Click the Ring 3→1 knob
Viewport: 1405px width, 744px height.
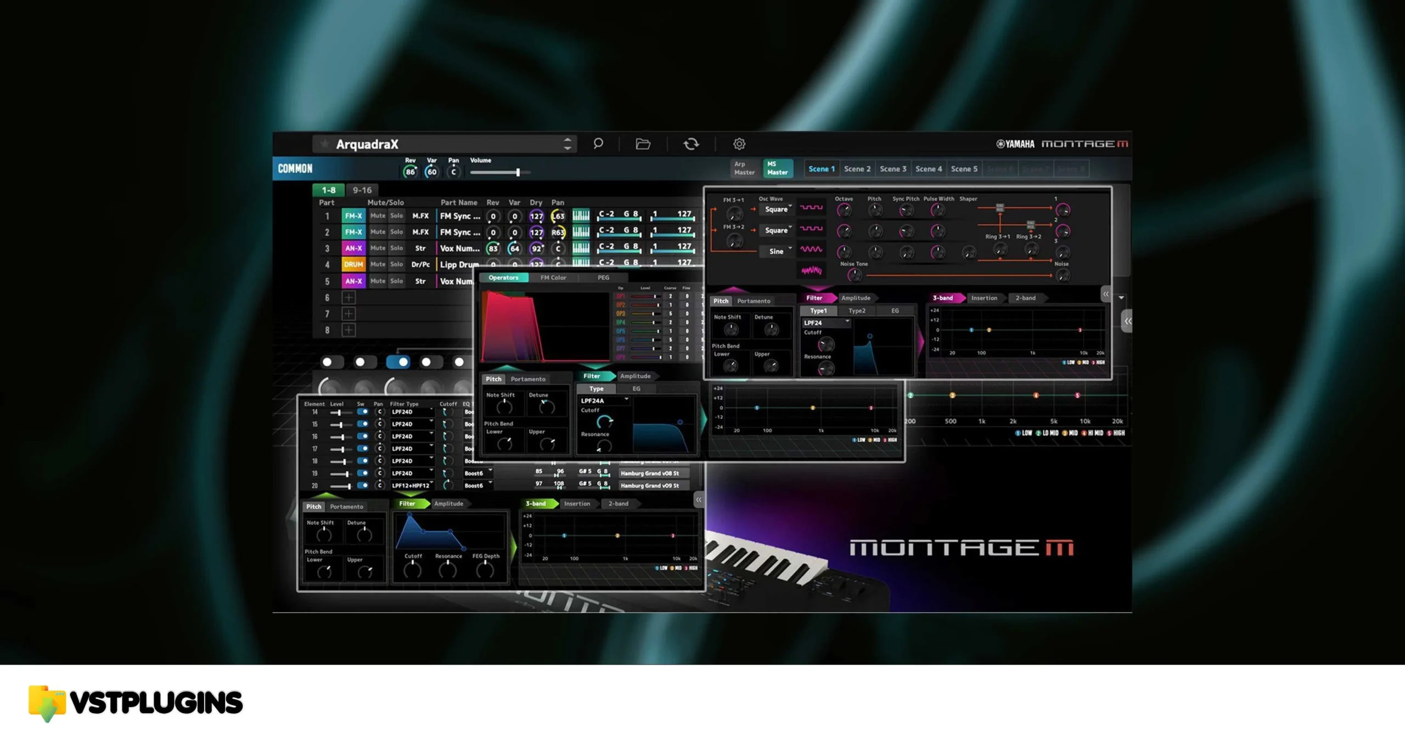[1000, 249]
